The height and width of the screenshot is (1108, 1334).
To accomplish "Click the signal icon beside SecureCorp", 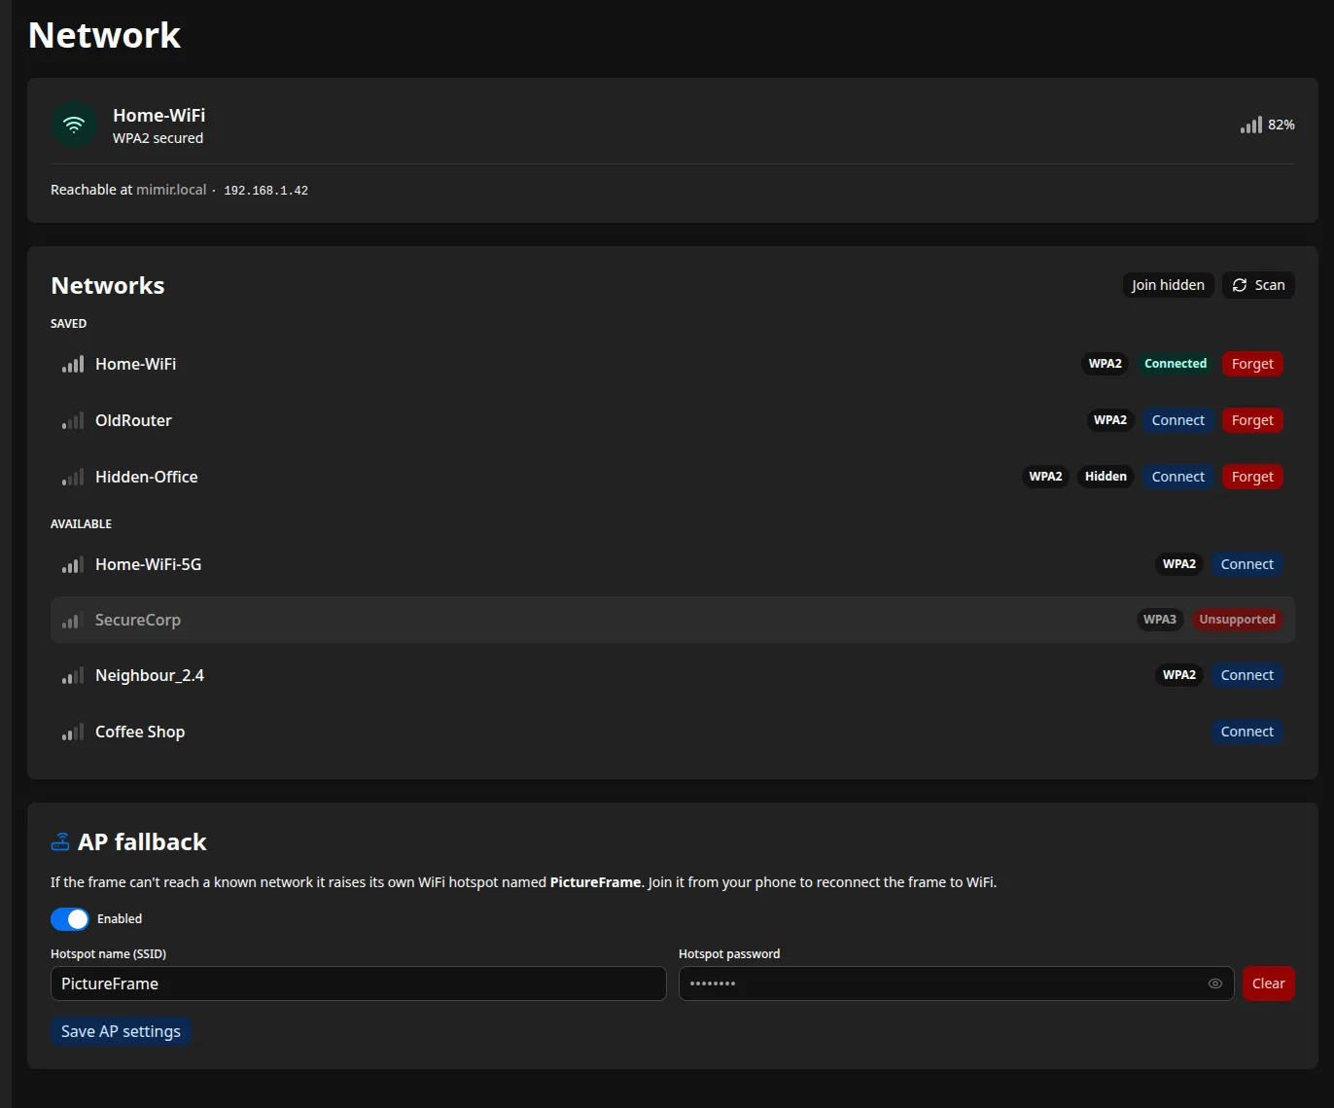I will point(73,621).
